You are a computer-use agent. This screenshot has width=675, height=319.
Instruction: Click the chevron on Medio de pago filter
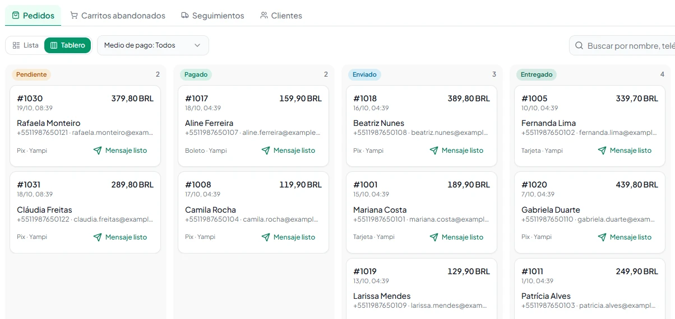tap(197, 45)
